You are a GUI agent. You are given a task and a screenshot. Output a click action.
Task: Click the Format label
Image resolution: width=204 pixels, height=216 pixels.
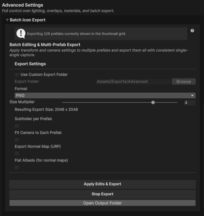click(21, 89)
